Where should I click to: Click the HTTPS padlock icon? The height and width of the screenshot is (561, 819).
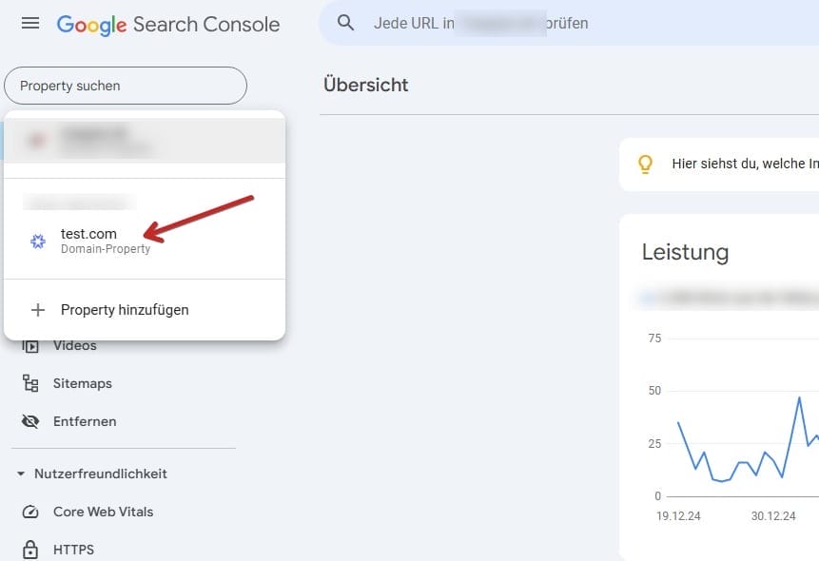[x=30, y=550]
